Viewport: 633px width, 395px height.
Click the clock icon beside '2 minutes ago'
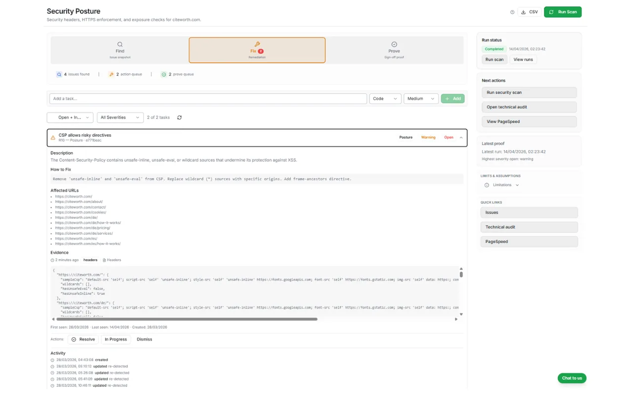coord(52,260)
